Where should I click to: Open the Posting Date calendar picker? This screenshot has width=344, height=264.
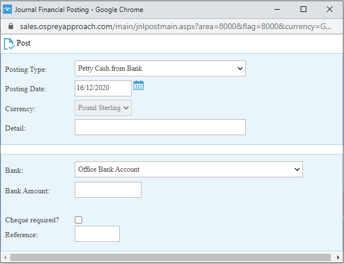[x=139, y=86]
